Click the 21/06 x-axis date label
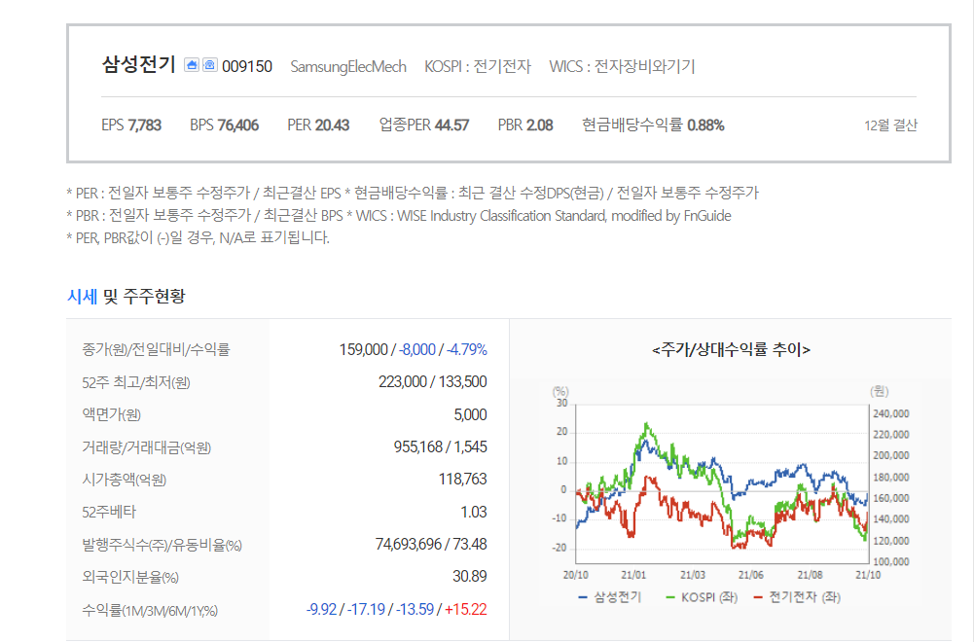Screen dimensions: 974x642 (750, 575)
